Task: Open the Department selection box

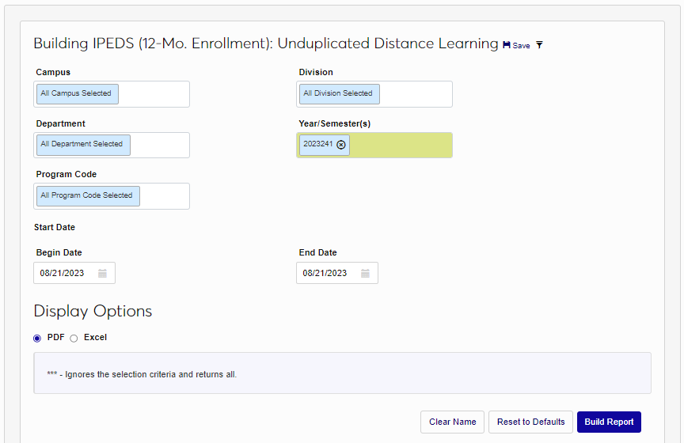Action: pos(112,146)
